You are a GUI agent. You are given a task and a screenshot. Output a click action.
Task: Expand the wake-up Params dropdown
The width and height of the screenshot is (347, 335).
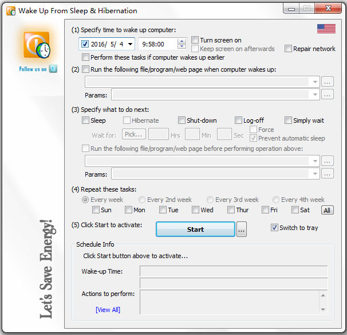[315, 95]
